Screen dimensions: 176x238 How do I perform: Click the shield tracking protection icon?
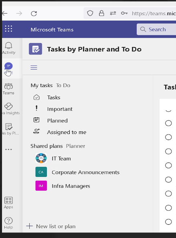coord(90,13)
